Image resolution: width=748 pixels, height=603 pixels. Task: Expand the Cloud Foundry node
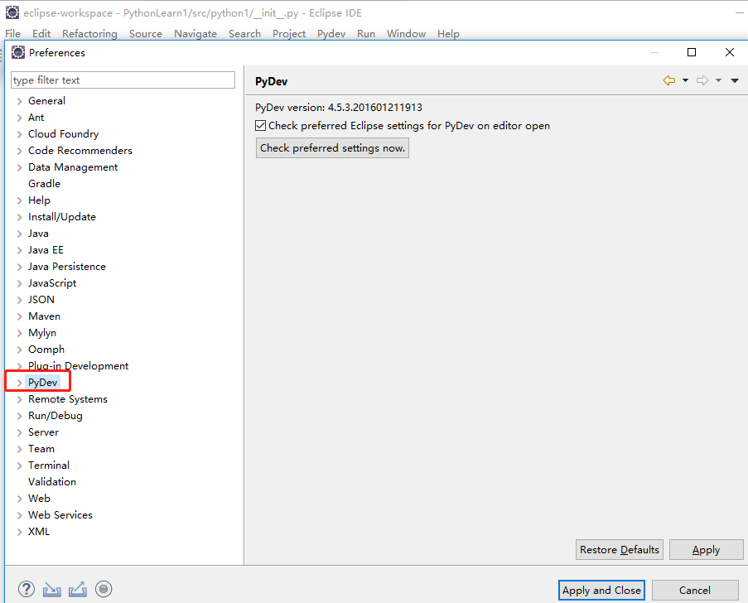(x=20, y=134)
